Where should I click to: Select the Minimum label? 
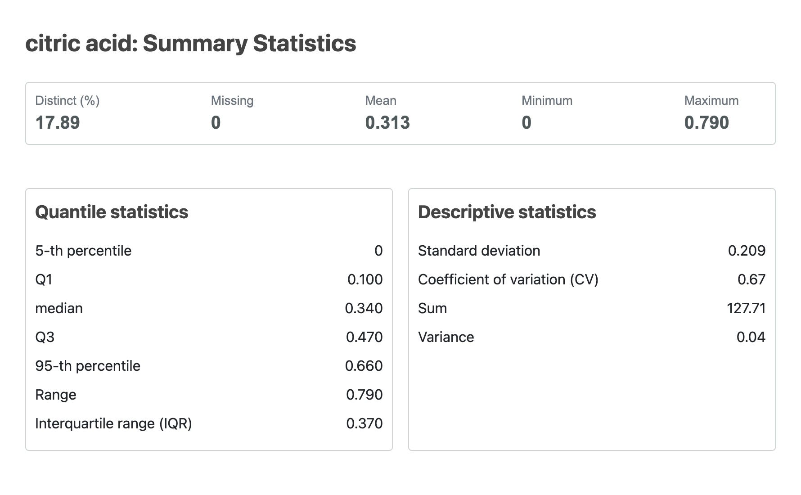pos(547,100)
